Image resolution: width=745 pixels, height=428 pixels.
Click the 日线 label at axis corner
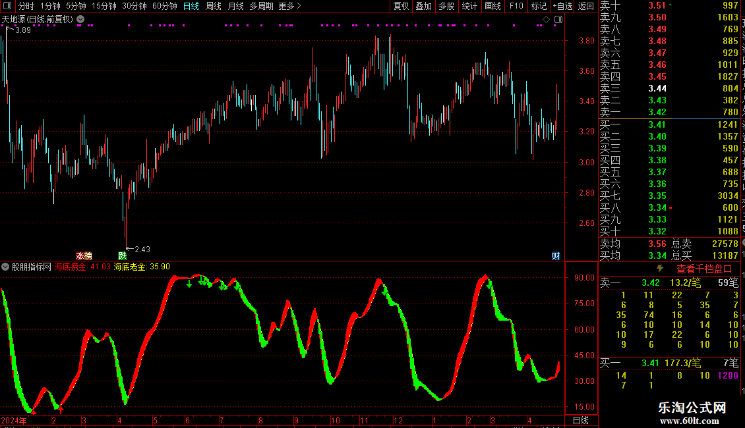click(581, 420)
